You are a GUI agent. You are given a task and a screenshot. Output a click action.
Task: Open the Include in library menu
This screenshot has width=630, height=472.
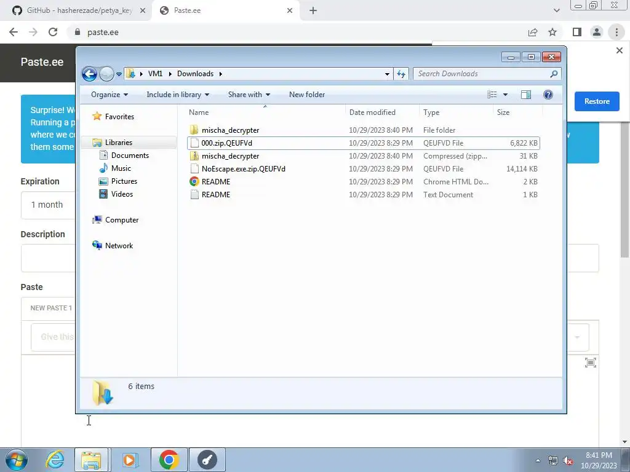tap(178, 95)
